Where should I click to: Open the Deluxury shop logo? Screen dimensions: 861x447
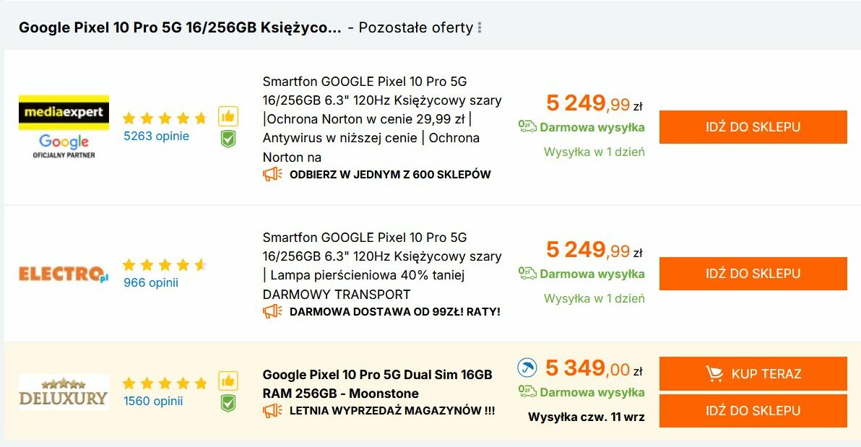[x=64, y=391]
